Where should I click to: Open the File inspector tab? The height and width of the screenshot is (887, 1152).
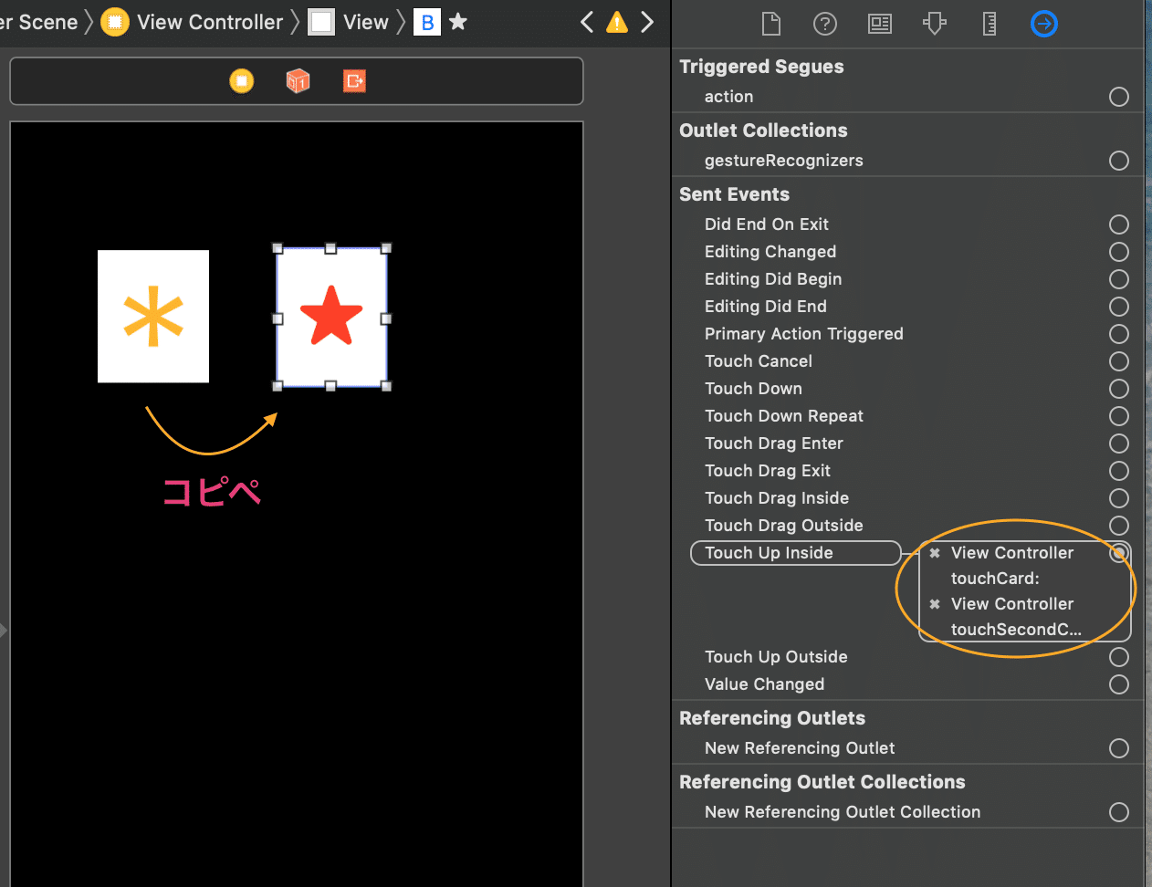pyautogui.click(x=771, y=23)
